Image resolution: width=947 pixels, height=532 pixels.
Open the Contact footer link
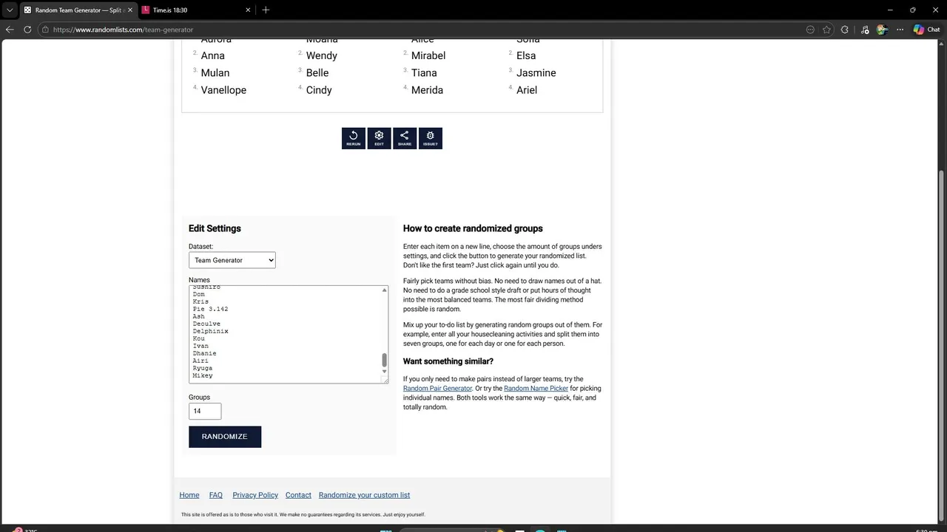298,495
